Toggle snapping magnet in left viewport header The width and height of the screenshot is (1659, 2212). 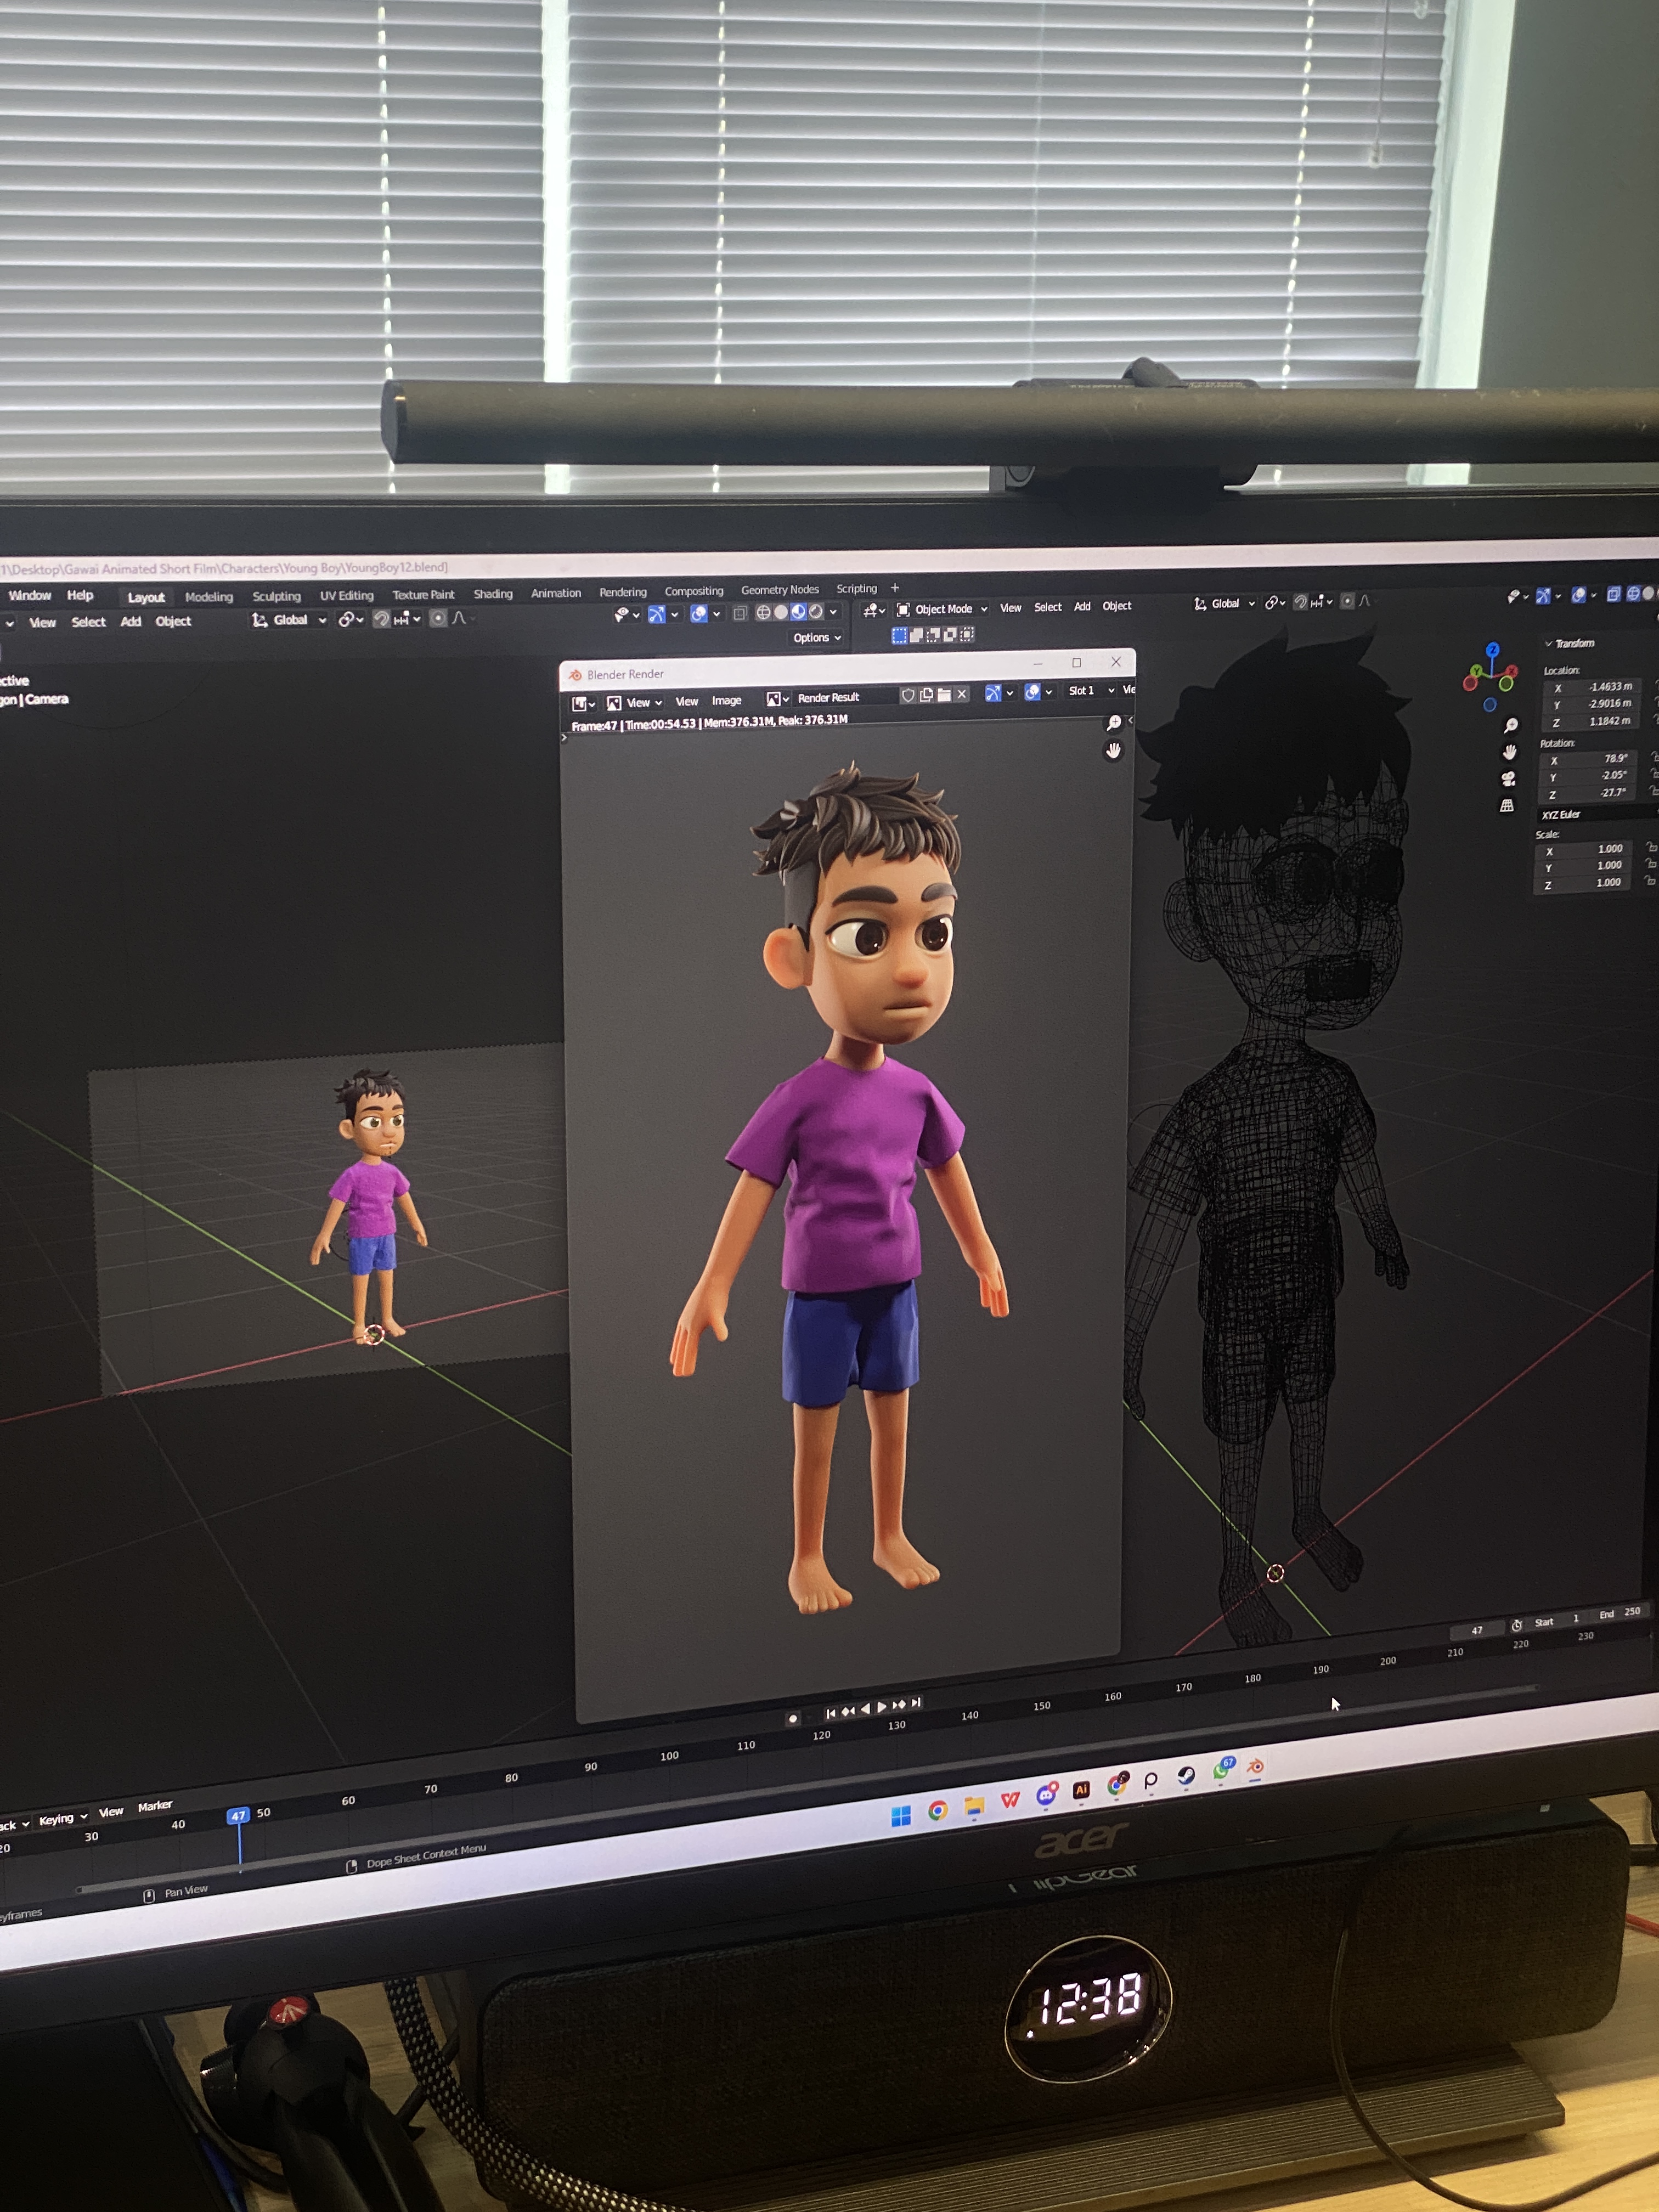[x=381, y=620]
